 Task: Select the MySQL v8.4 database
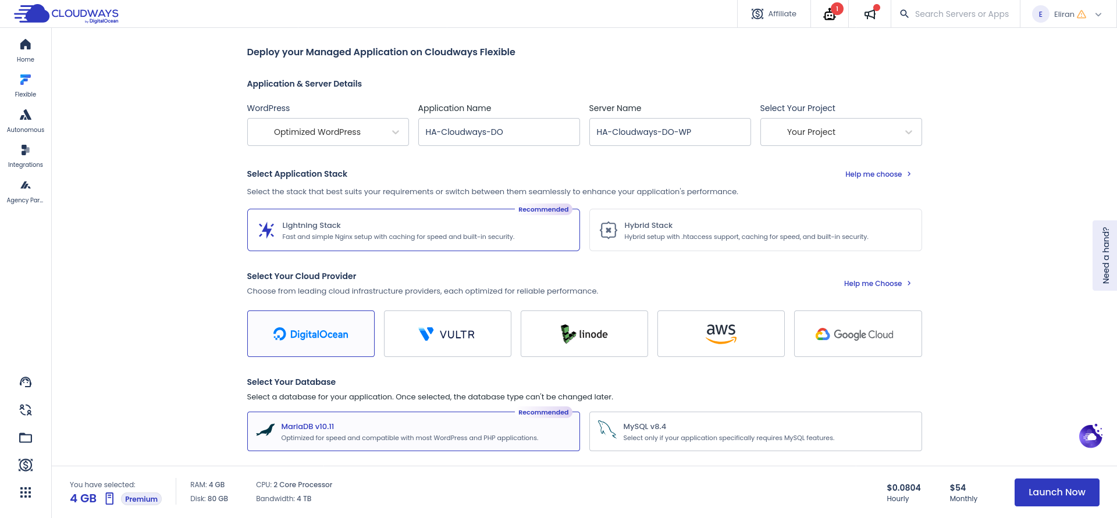point(756,431)
